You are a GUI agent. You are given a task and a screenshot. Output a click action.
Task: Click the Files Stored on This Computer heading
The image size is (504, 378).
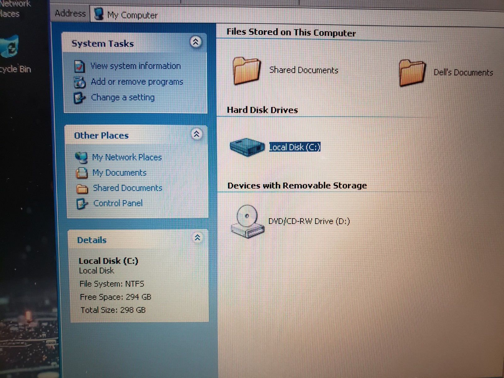(291, 32)
